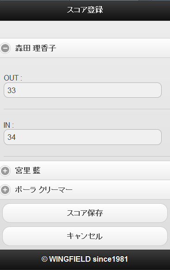Collapse the minus icon beside 森田 理香子
This screenshot has width=170, height=270.
[5, 48]
